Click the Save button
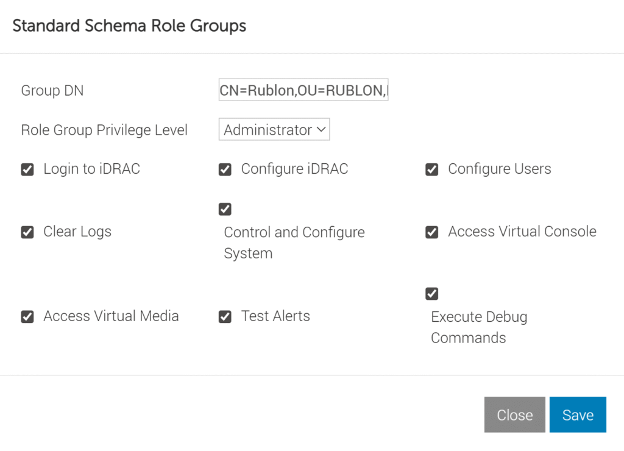Screen dimensions: 624x451 577,414
